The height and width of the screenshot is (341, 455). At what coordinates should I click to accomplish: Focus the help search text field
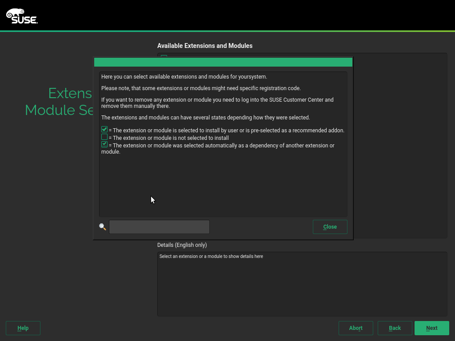coord(159,227)
